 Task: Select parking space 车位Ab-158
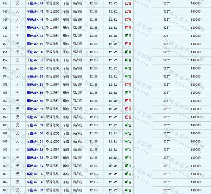[35, 117]
